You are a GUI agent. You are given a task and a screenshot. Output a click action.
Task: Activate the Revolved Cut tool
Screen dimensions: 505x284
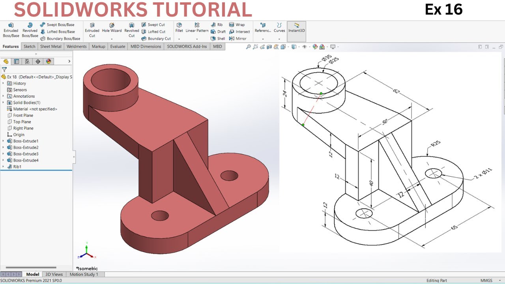(x=131, y=30)
